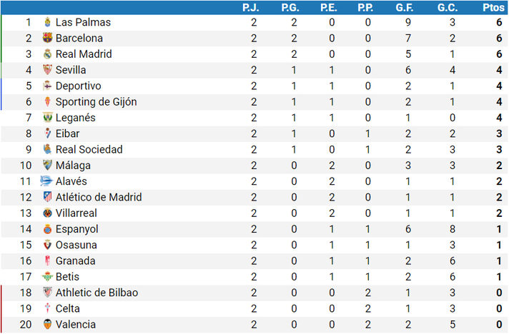Select the Celta row in standings

[x=254, y=308]
